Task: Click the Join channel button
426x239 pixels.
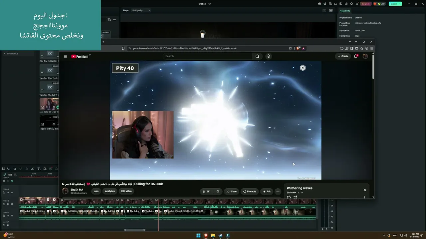Action: [x=96, y=191]
